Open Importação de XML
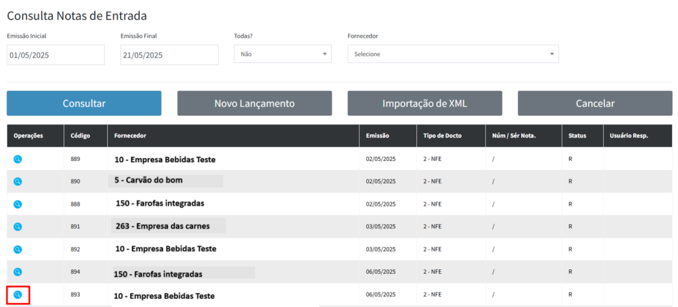 point(424,103)
